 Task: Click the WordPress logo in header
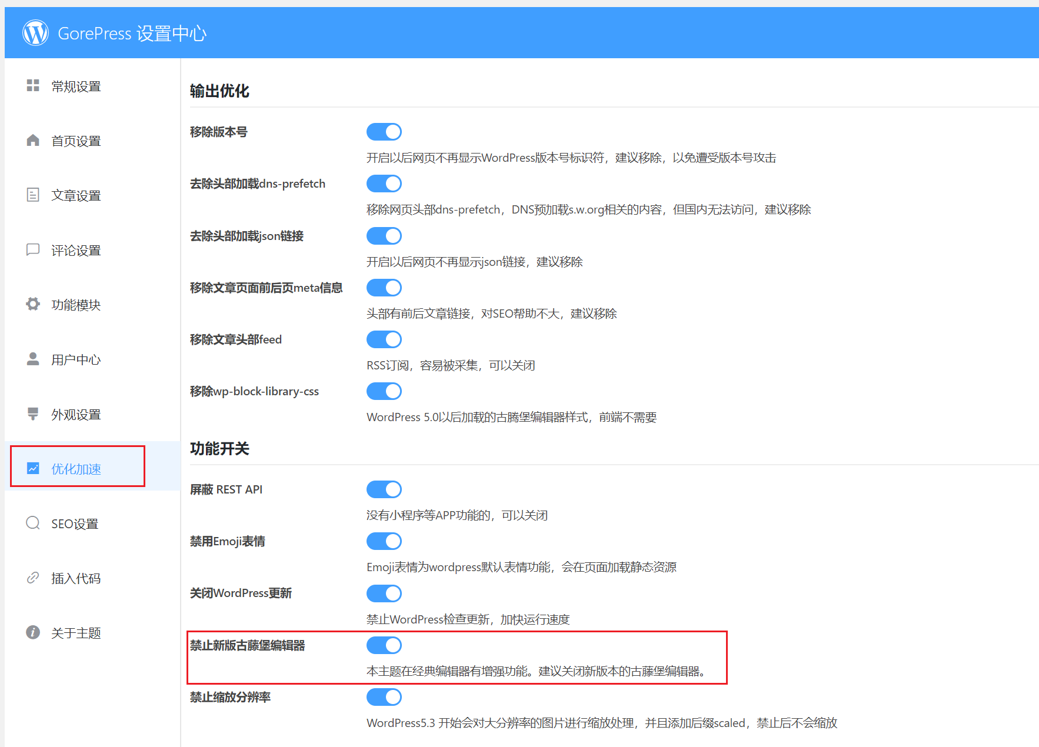pyautogui.click(x=35, y=33)
